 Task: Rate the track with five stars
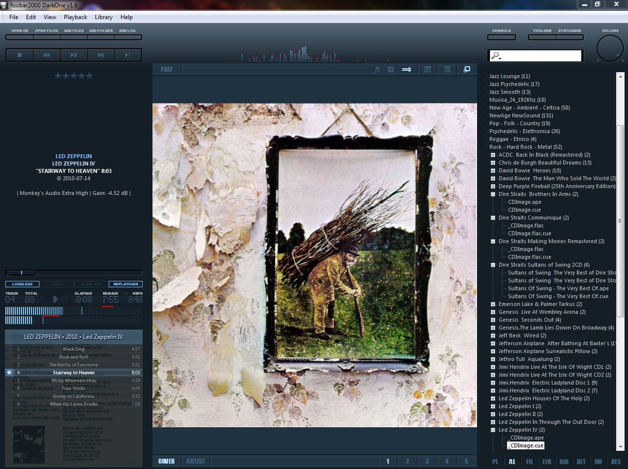coord(89,76)
